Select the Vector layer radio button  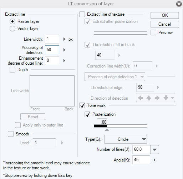tap(12, 29)
